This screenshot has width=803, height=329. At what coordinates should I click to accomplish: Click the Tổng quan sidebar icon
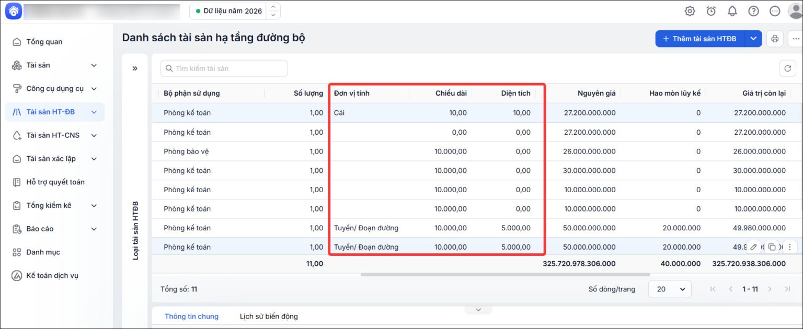coord(17,42)
